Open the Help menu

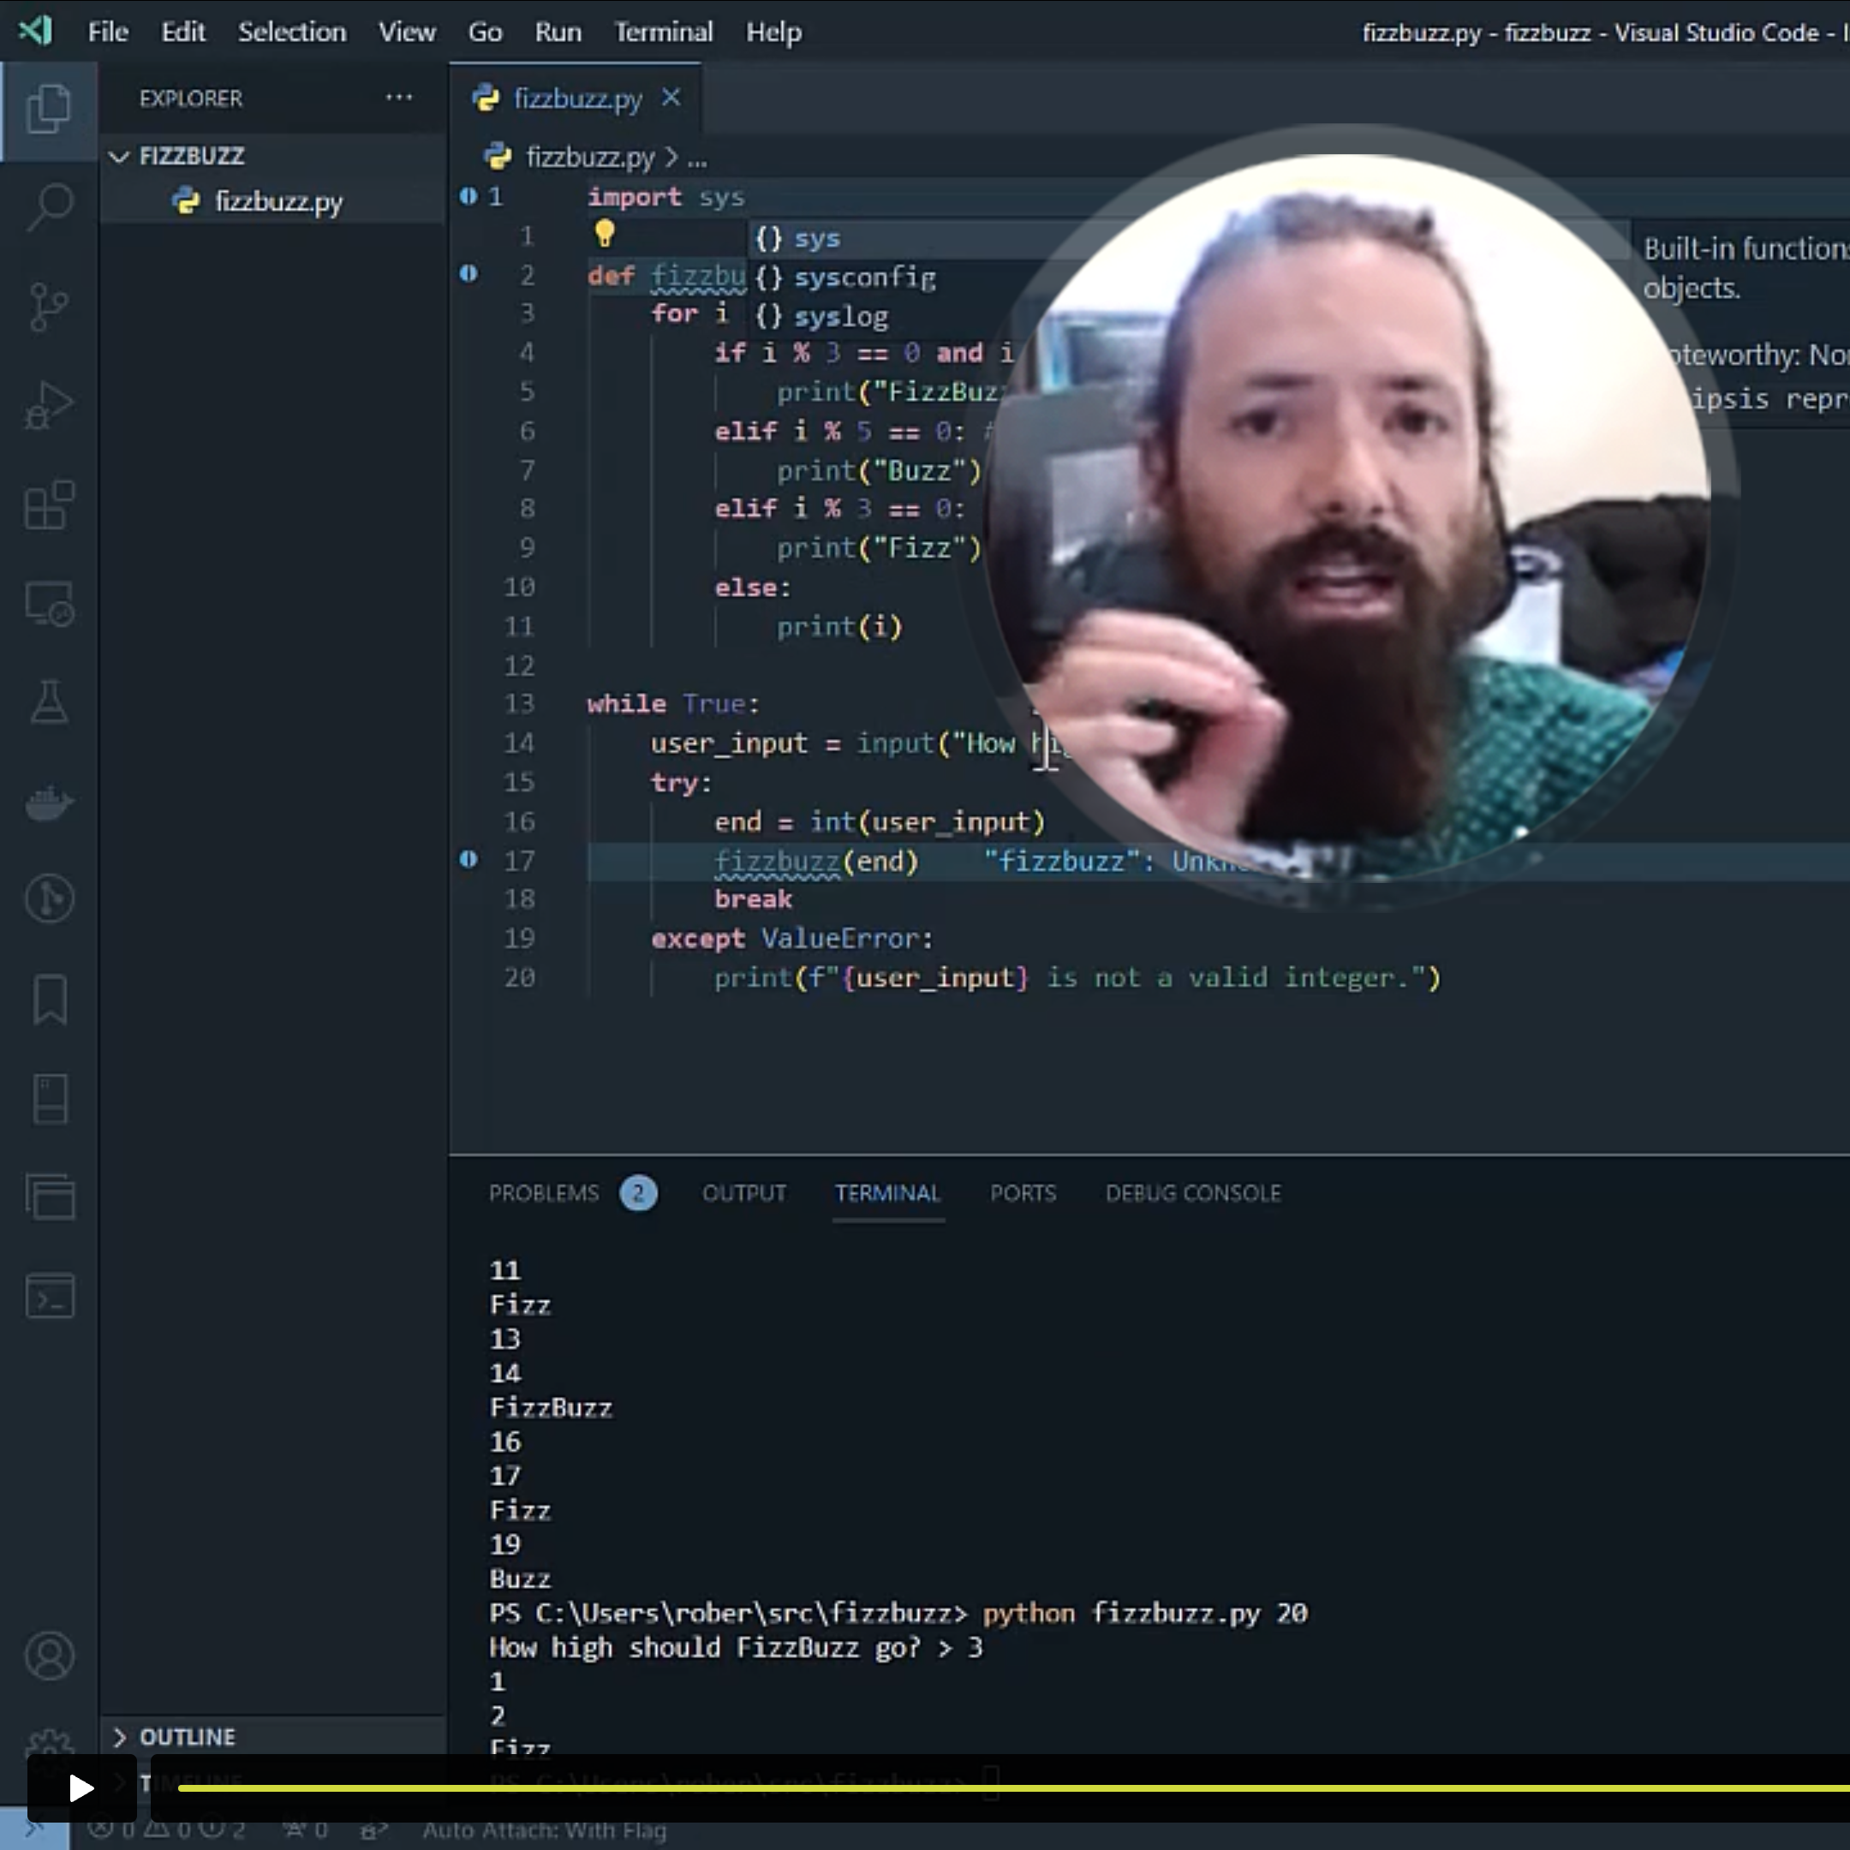(773, 32)
